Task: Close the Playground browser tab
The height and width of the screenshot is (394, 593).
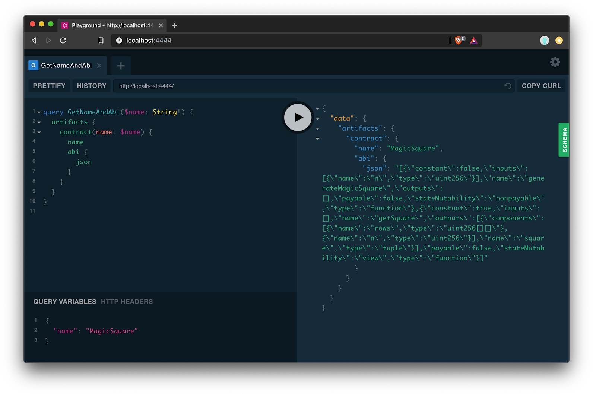Action: tap(161, 25)
